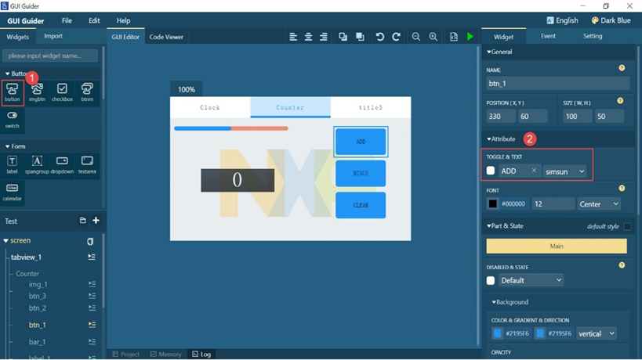The width and height of the screenshot is (642, 360).
Task: Open the Edit menu
Action: (94, 20)
